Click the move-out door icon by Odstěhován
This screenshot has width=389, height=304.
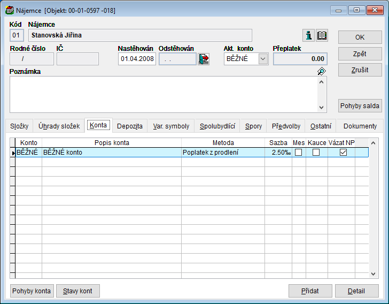click(x=204, y=59)
